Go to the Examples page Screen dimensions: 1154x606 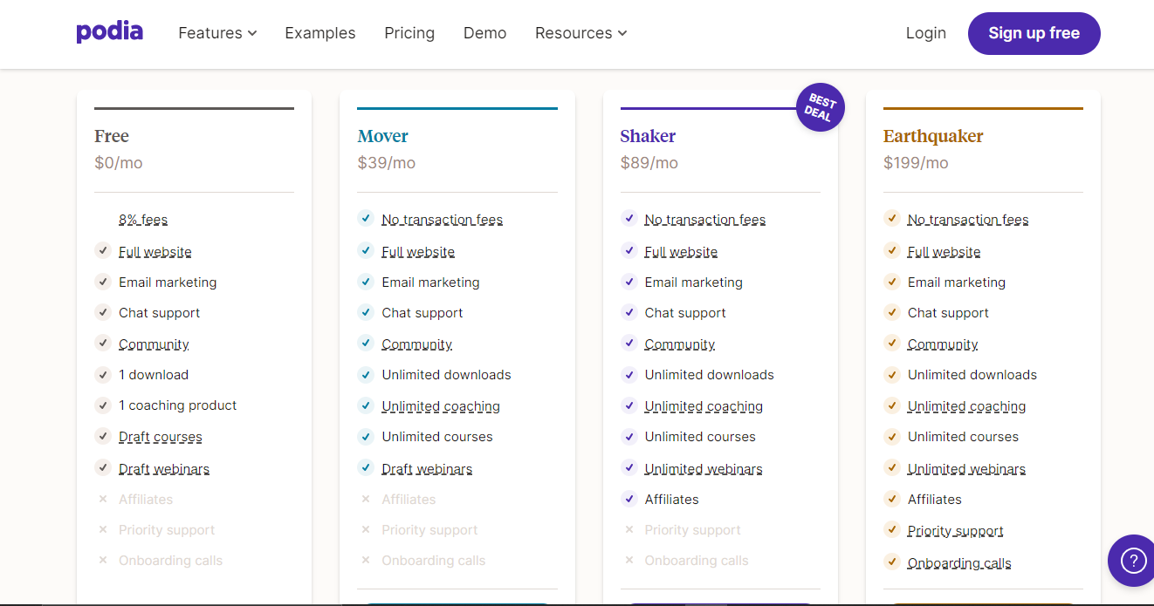pyautogui.click(x=320, y=33)
